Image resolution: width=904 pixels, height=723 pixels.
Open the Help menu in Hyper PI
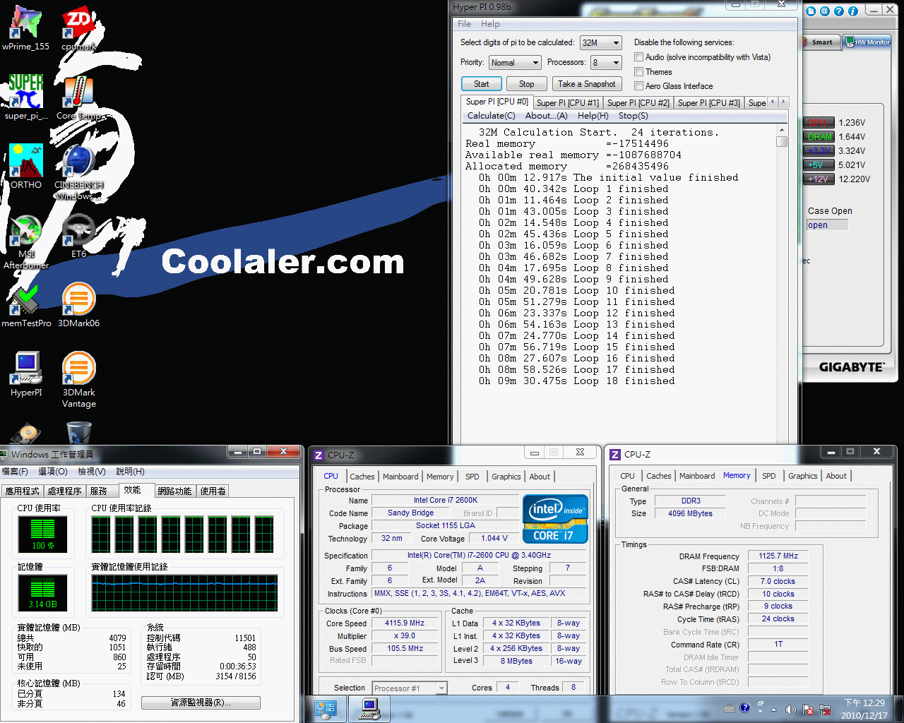490,23
